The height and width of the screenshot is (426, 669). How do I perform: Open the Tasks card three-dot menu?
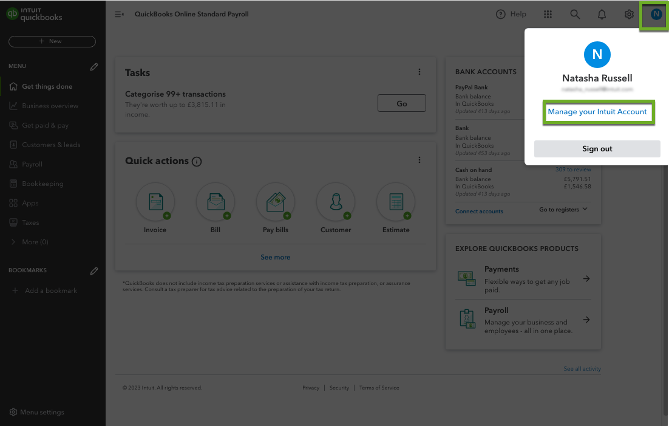[x=419, y=72]
